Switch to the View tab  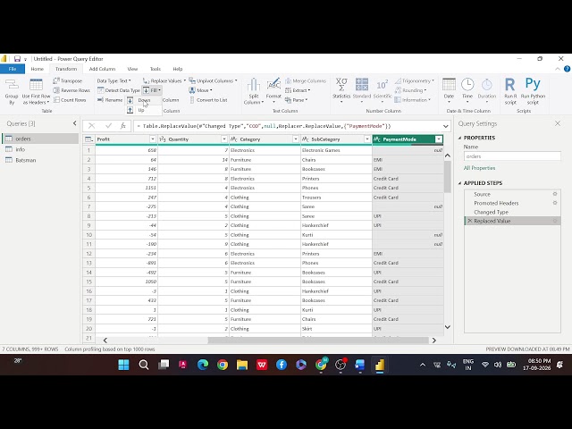(132, 69)
